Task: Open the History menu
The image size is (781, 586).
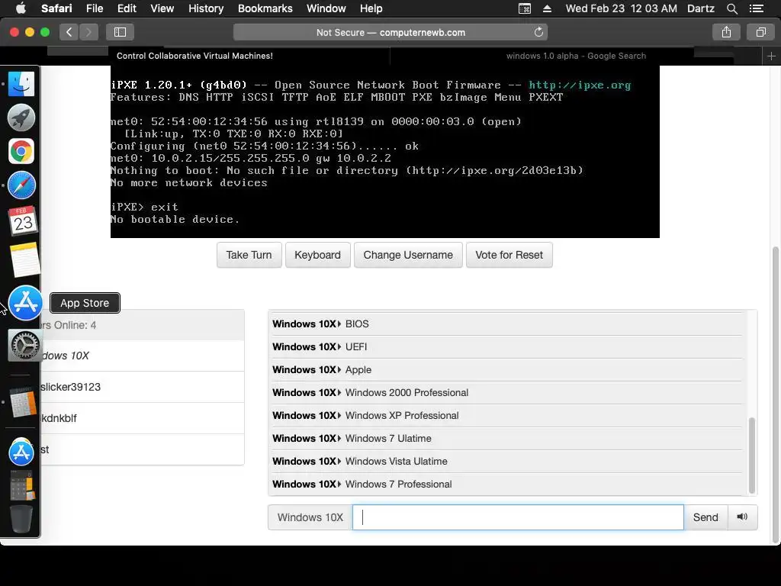Action: tap(206, 8)
